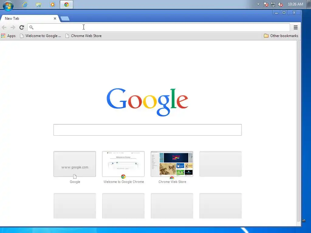Maximize the Chrome window

coord(284,13)
